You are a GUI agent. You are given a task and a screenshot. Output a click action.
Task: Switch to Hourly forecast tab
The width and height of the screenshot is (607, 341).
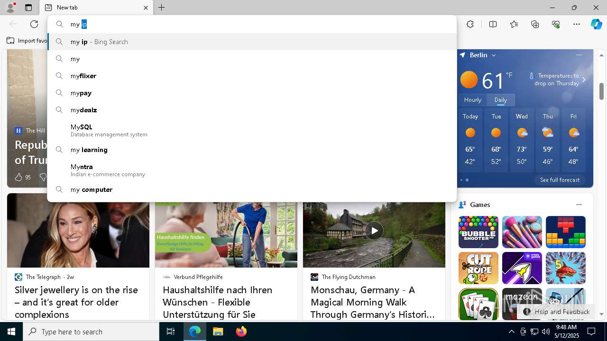click(472, 100)
